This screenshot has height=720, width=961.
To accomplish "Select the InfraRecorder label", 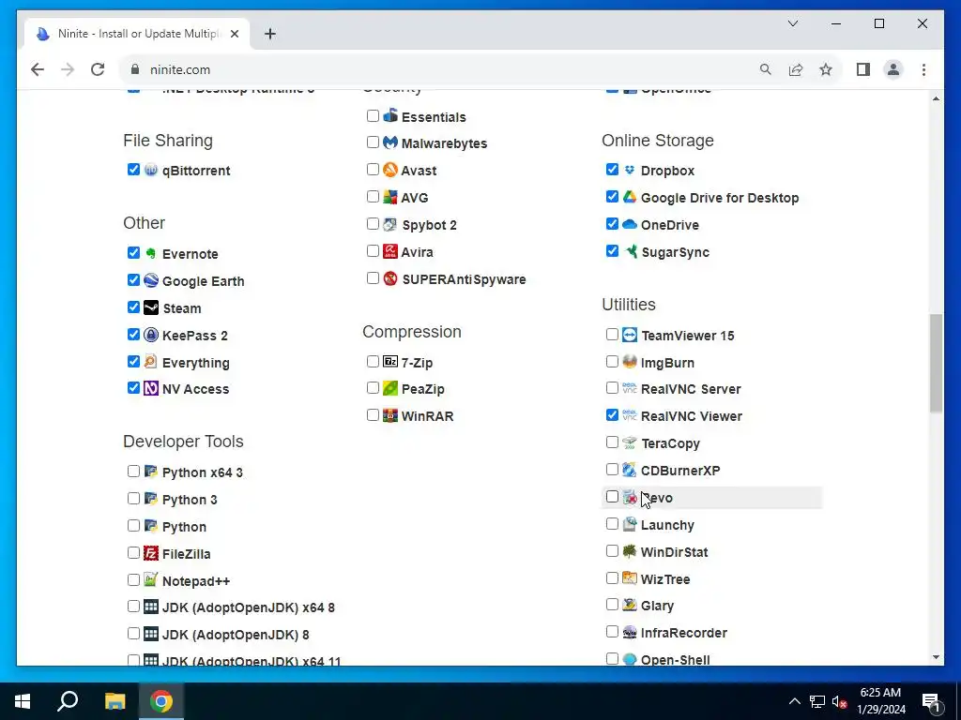I will 684,633.
